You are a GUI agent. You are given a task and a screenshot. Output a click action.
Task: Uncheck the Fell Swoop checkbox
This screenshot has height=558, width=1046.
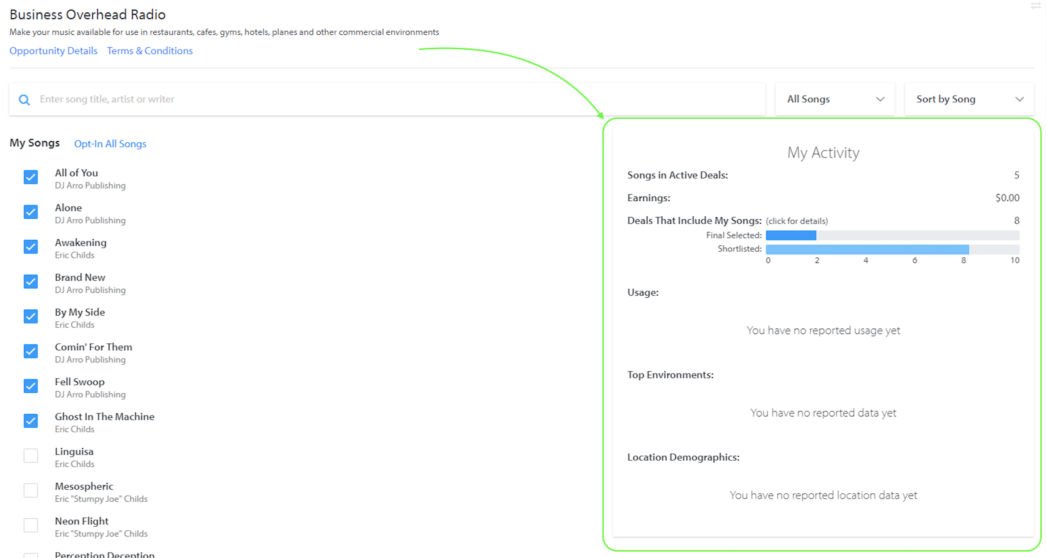click(31, 386)
